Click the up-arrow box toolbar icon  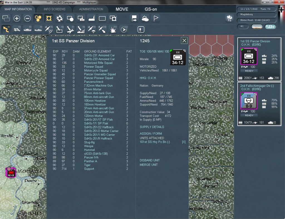coord(141,29)
